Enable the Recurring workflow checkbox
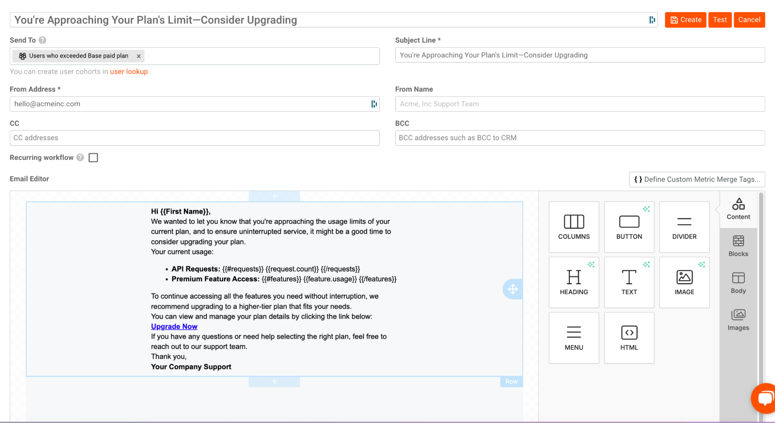775x423 pixels. (93, 158)
